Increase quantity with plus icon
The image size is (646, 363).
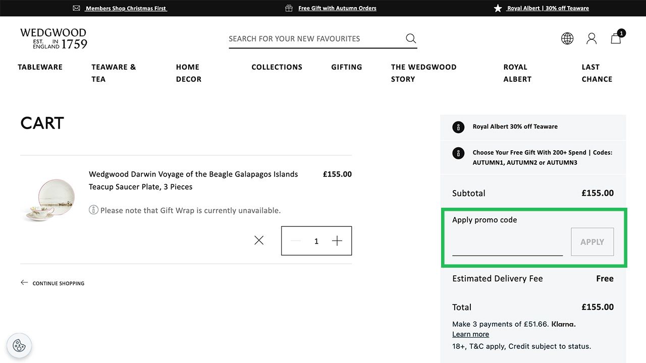pyautogui.click(x=337, y=241)
